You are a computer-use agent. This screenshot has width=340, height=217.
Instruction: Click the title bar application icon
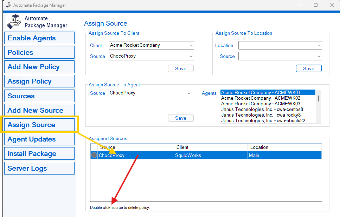(8, 5)
